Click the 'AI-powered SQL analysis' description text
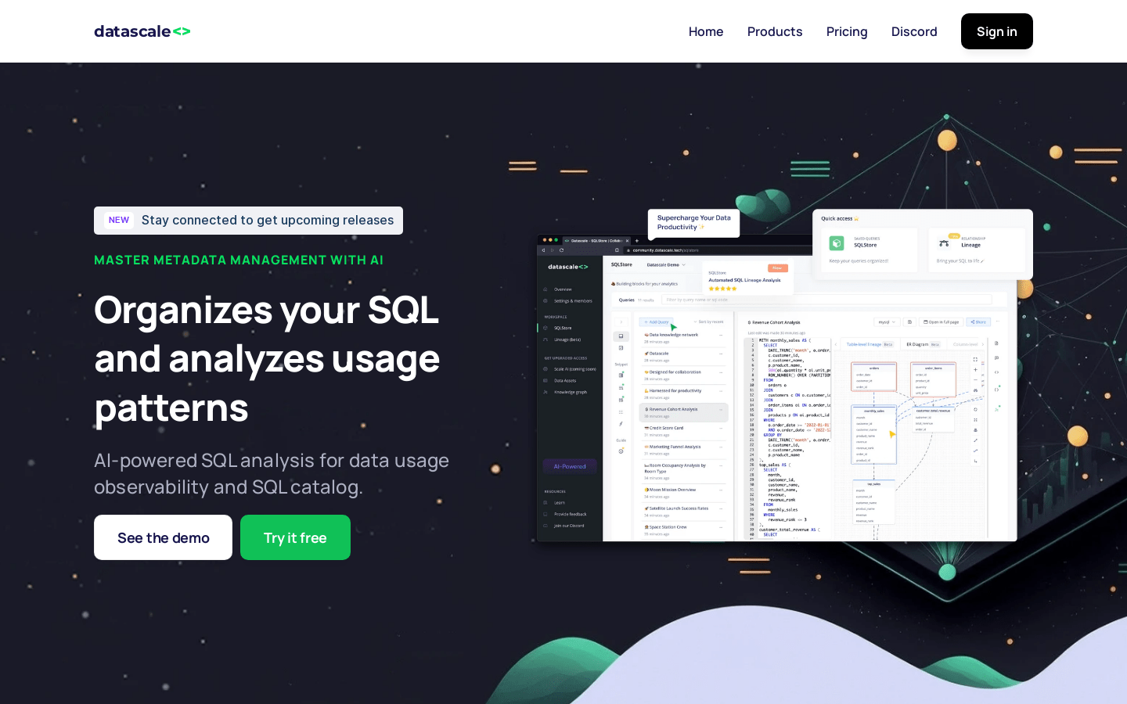 click(x=272, y=473)
